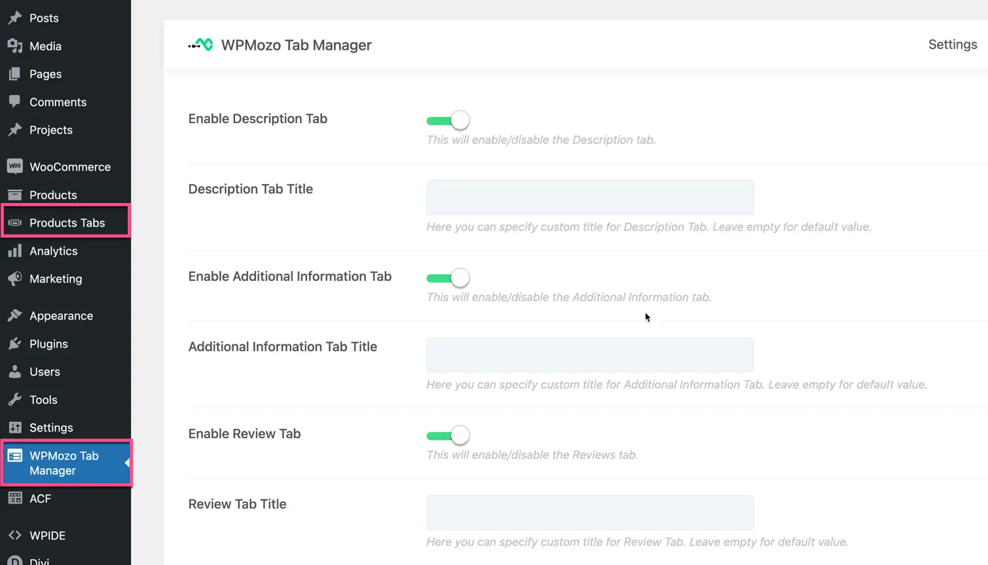This screenshot has height=565, width=988.
Task: Click into the Review Tab Title field
Action: pyautogui.click(x=589, y=513)
